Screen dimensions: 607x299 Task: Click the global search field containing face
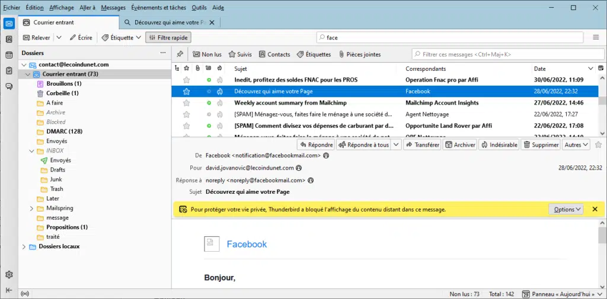pyautogui.click(x=451, y=37)
